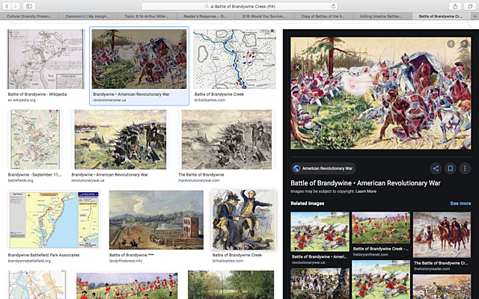This screenshot has width=479, height=299.
Task: Switch to CommonLit My Assign... tab
Action: click(88, 16)
